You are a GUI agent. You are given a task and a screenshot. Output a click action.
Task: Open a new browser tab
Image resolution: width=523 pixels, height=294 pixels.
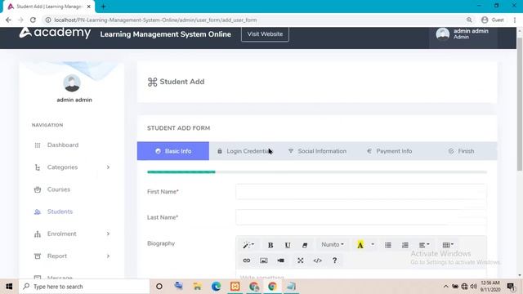pos(103,7)
